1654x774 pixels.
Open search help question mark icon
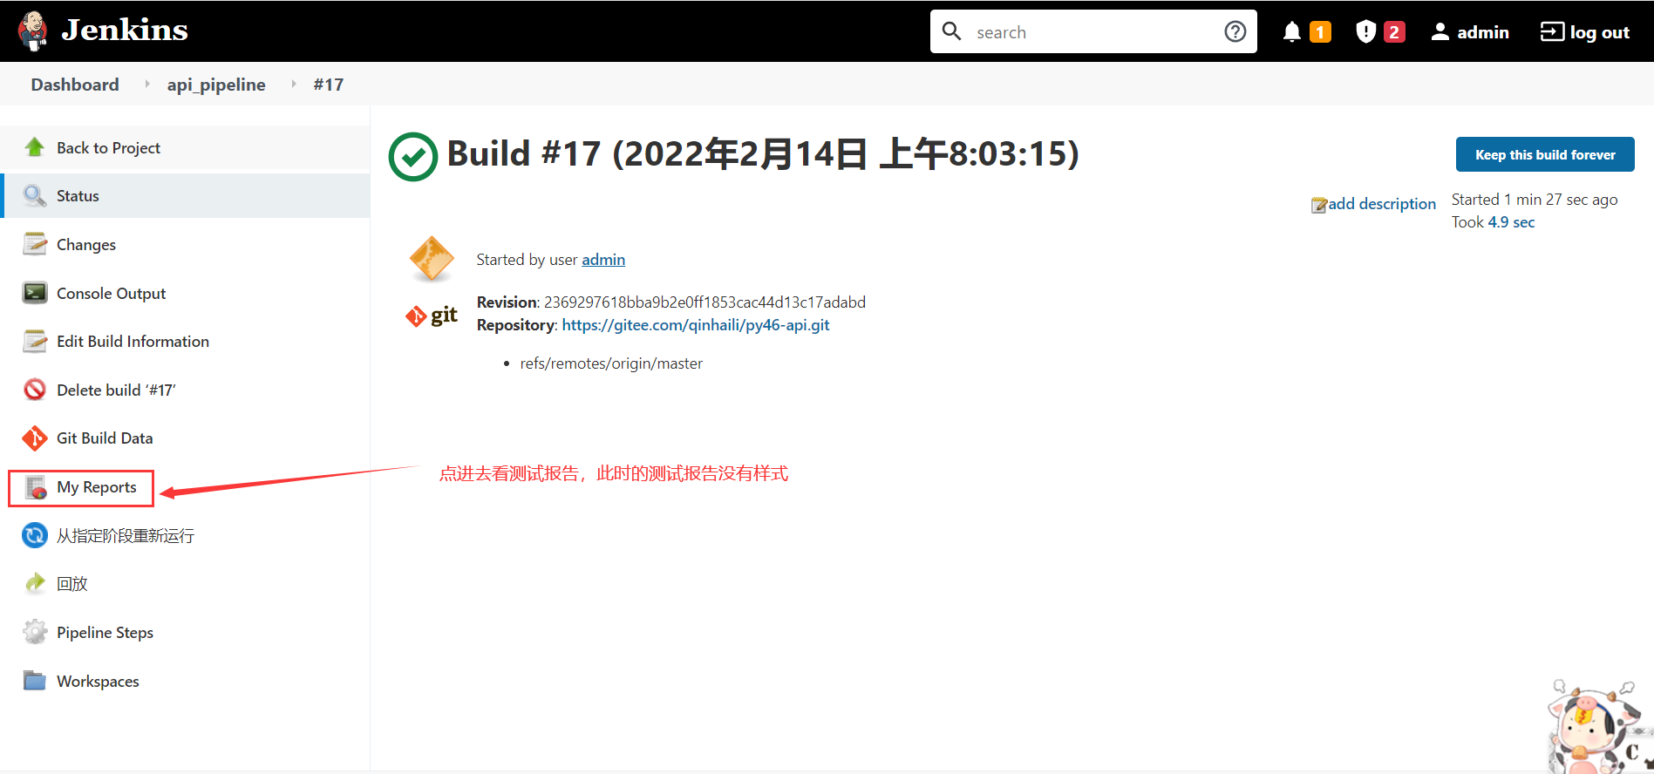click(x=1235, y=32)
